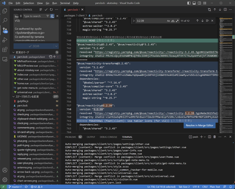The width and height of the screenshot is (235, 189).
Task: Toggle Match Case in find widget
Action: click(168, 21)
